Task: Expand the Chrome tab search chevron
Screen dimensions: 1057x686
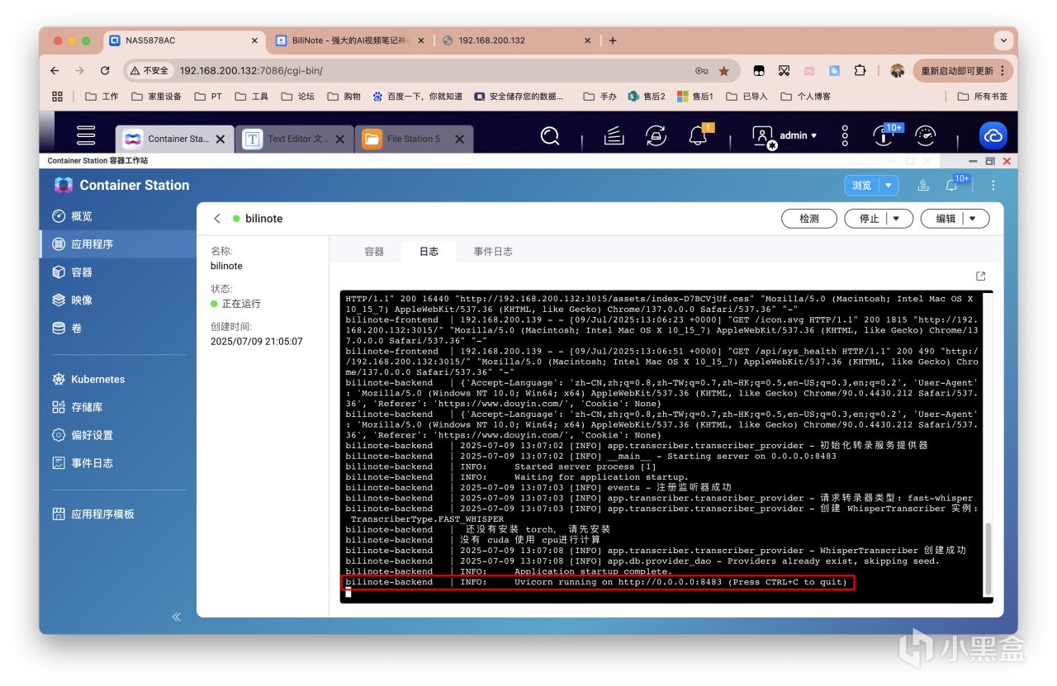Action: pos(1004,40)
